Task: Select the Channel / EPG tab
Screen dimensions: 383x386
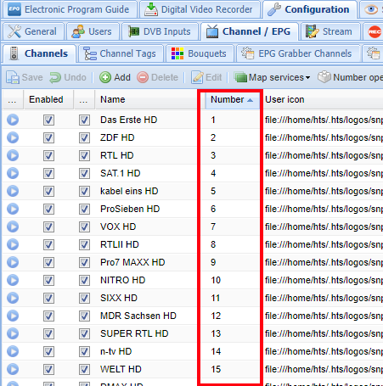Action: (249, 31)
